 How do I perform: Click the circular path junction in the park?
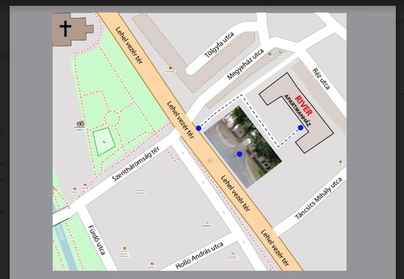point(112,118)
